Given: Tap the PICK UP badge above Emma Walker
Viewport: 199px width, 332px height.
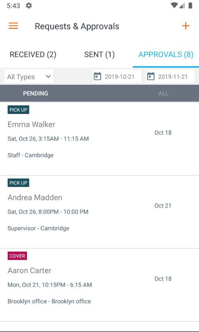Looking at the screenshot, I should (x=18, y=110).
